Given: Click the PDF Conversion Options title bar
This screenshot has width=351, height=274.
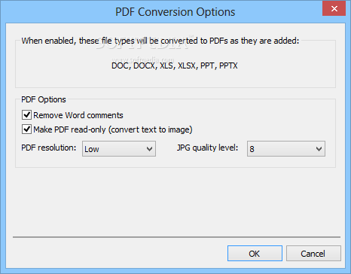Looking at the screenshot, I should [175, 12].
